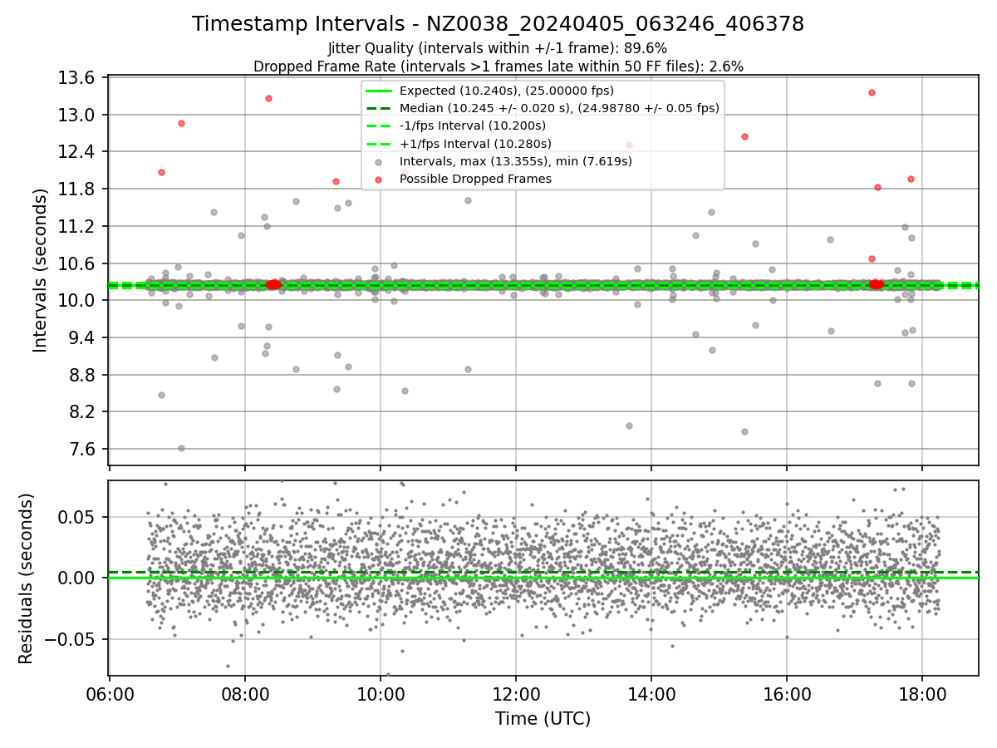Select the Jitter Quality 89.6% subtitle line
997x748 pixels.
tap(498, 48)
